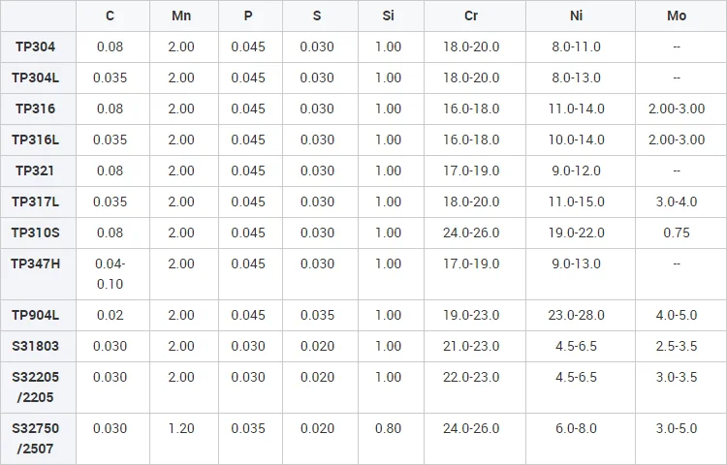Click the Mo column header
The image size is (727, 465).
pyautogui.click(x=677, y=16)
